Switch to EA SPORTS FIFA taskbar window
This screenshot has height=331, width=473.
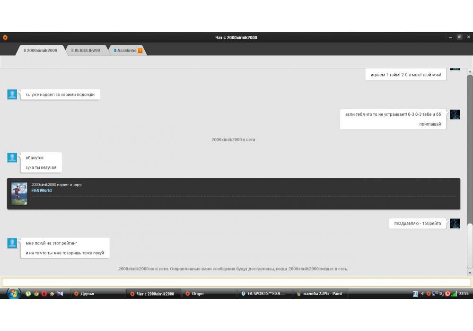tap(264, 294)
